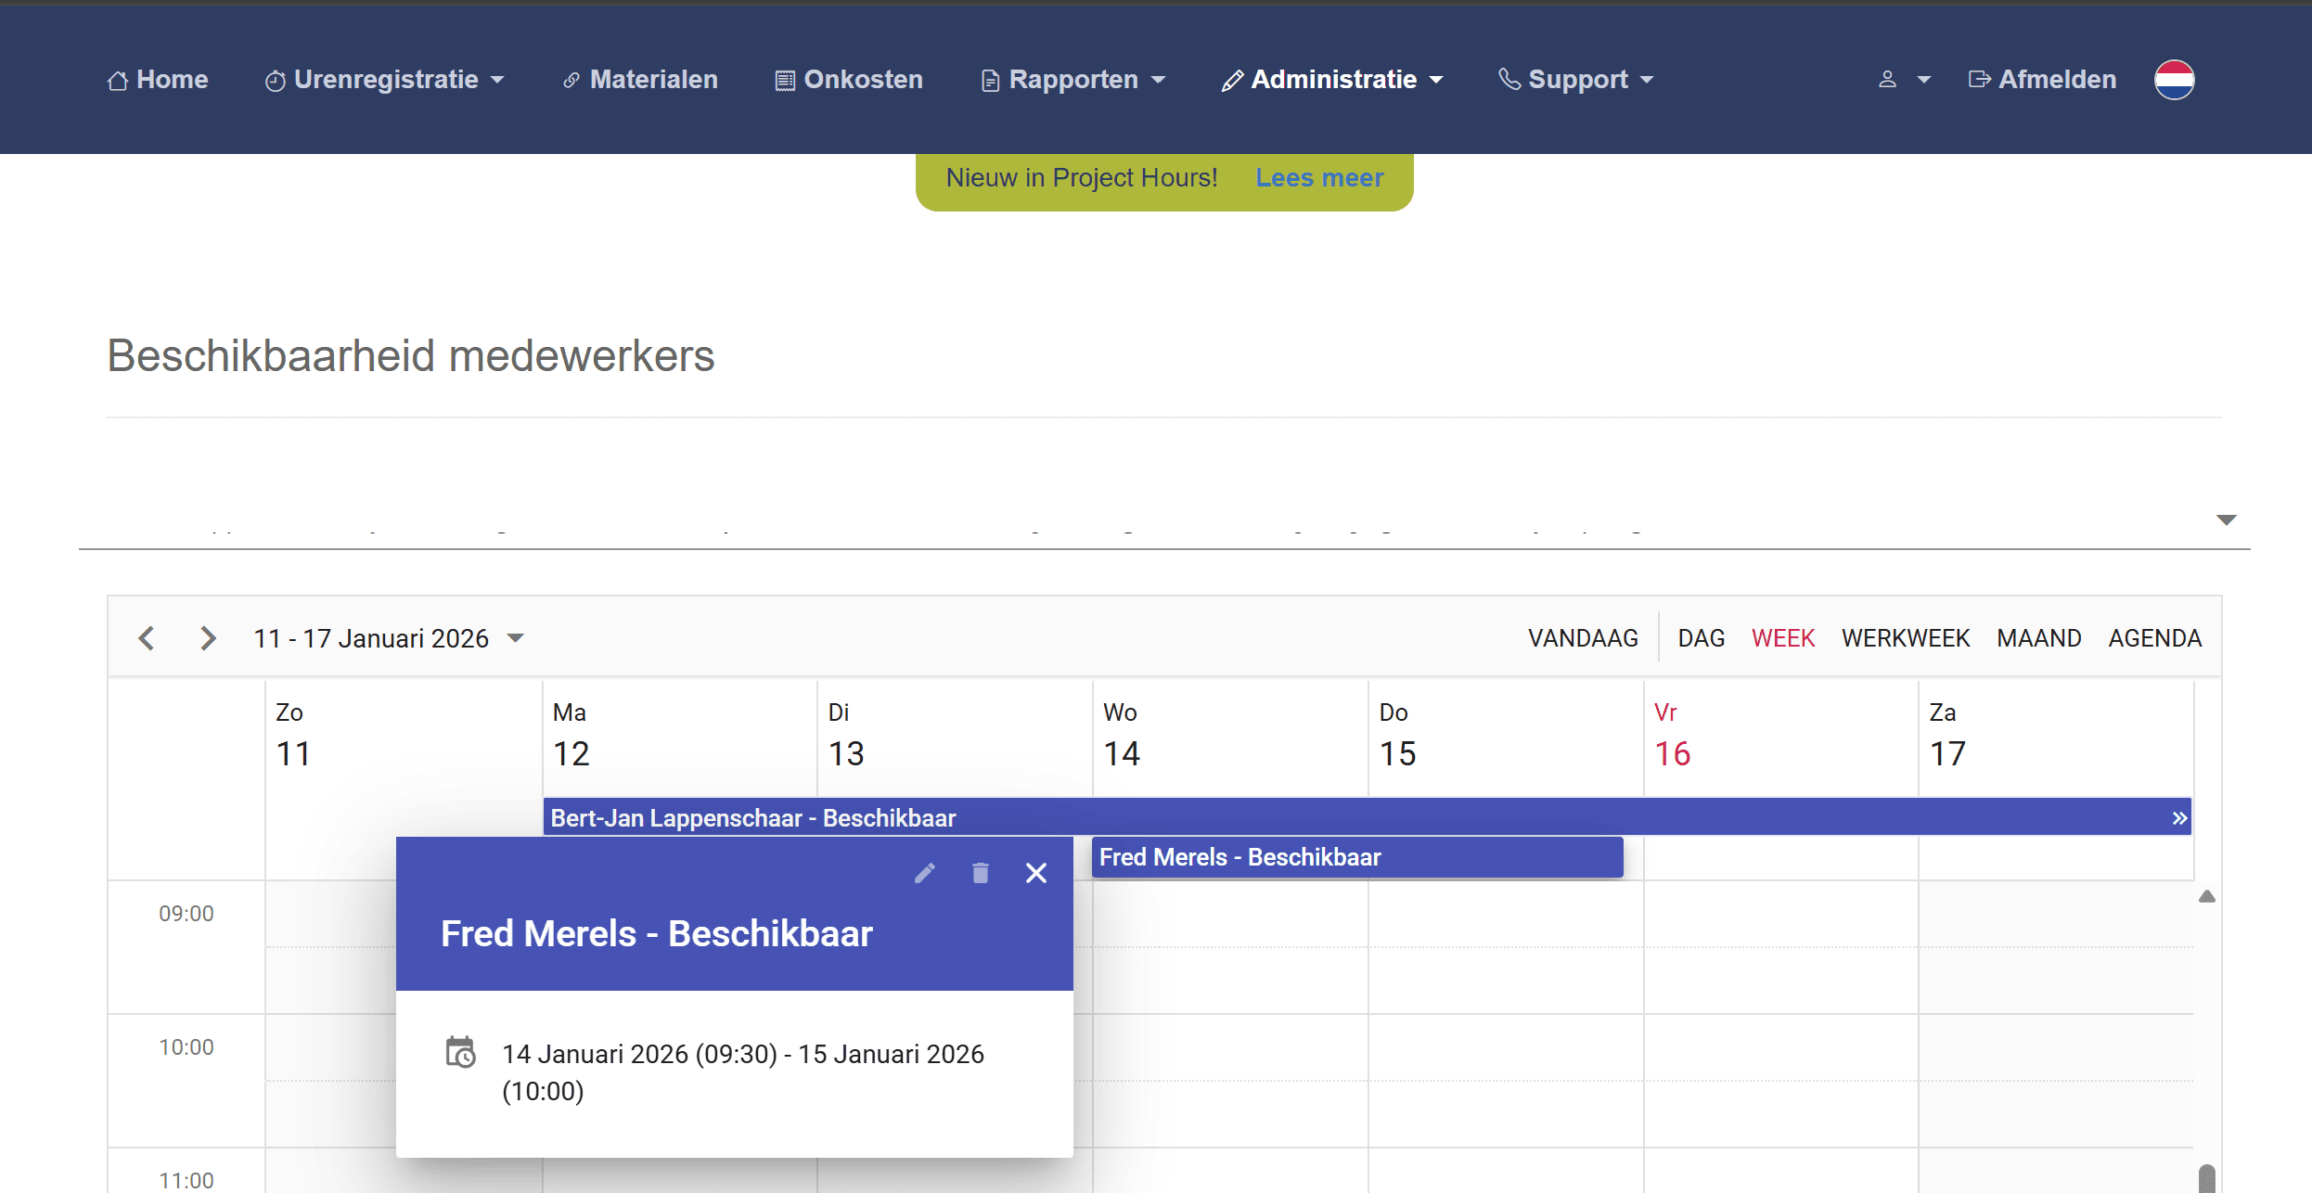The image size is (2312, 1193).
Task: Edit the availability using the pencil icon
Action: 925,873
